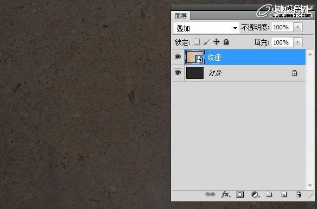
Task: Hide the 纹理 layer eye icon
Action: point(177,57)
